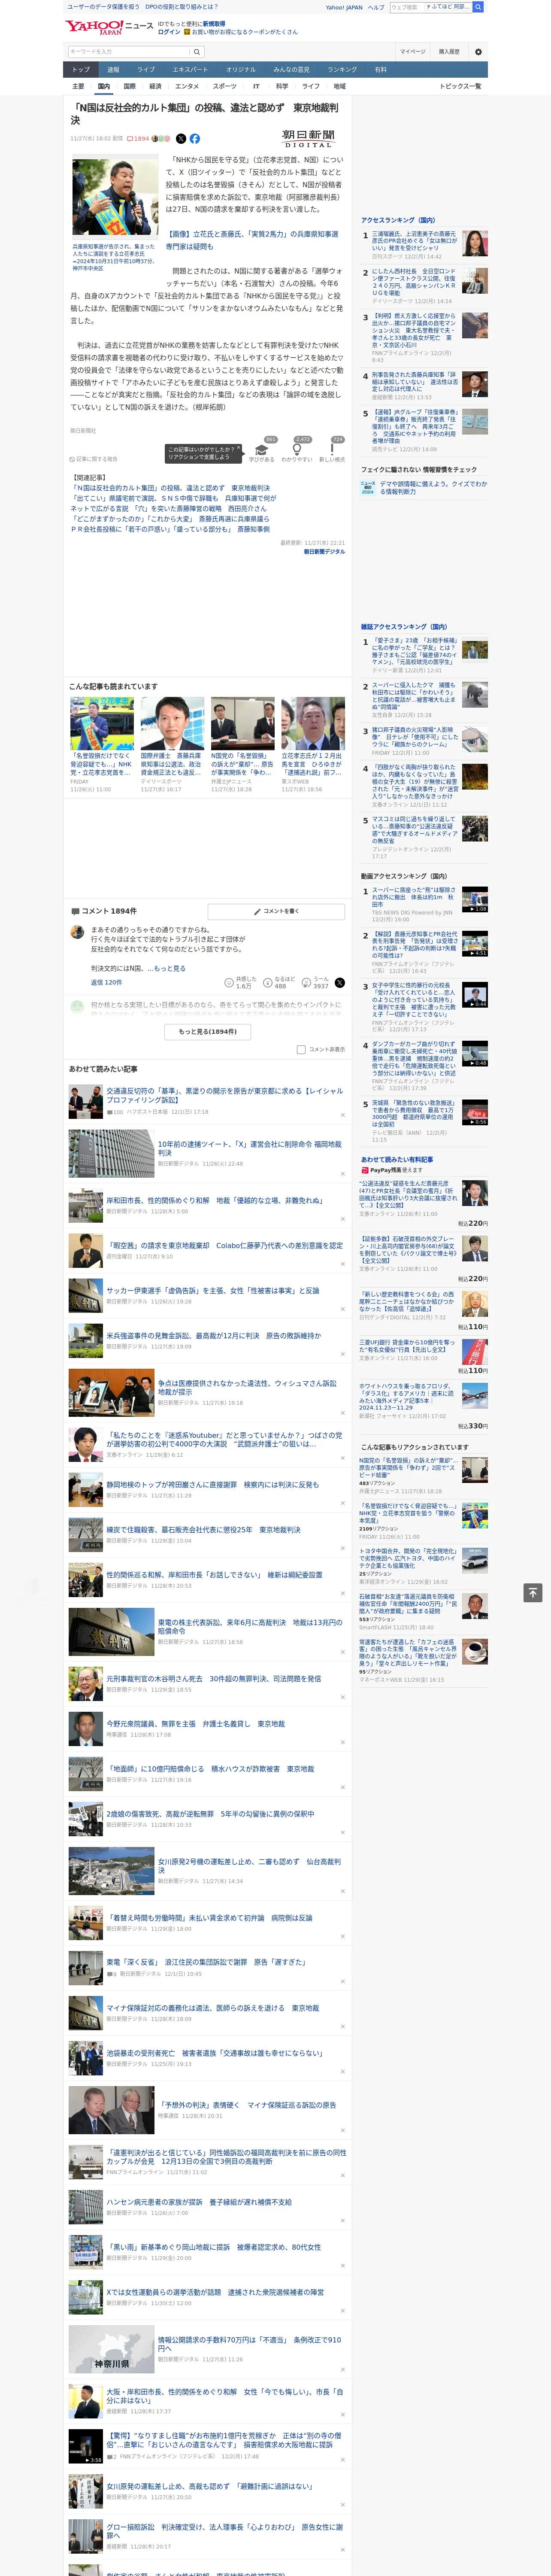Screen dimensions: 551x2576
Task: Click the 記事に関する報告 report icon link
Action: pos(95,459)
